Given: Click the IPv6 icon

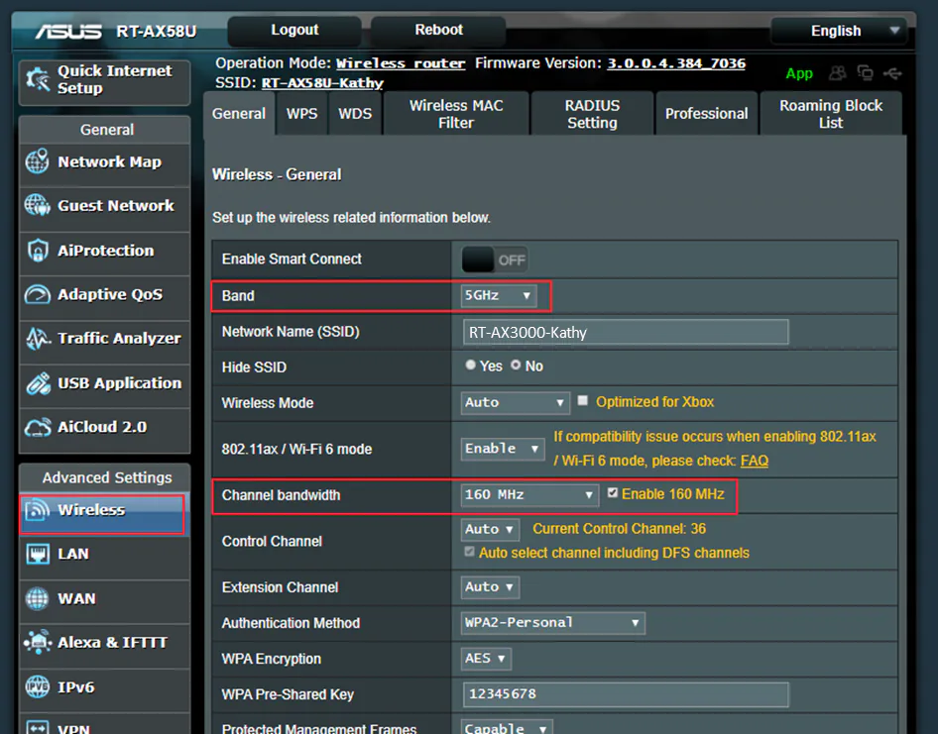Looking at the screenshot, I should tap(37, 686).
